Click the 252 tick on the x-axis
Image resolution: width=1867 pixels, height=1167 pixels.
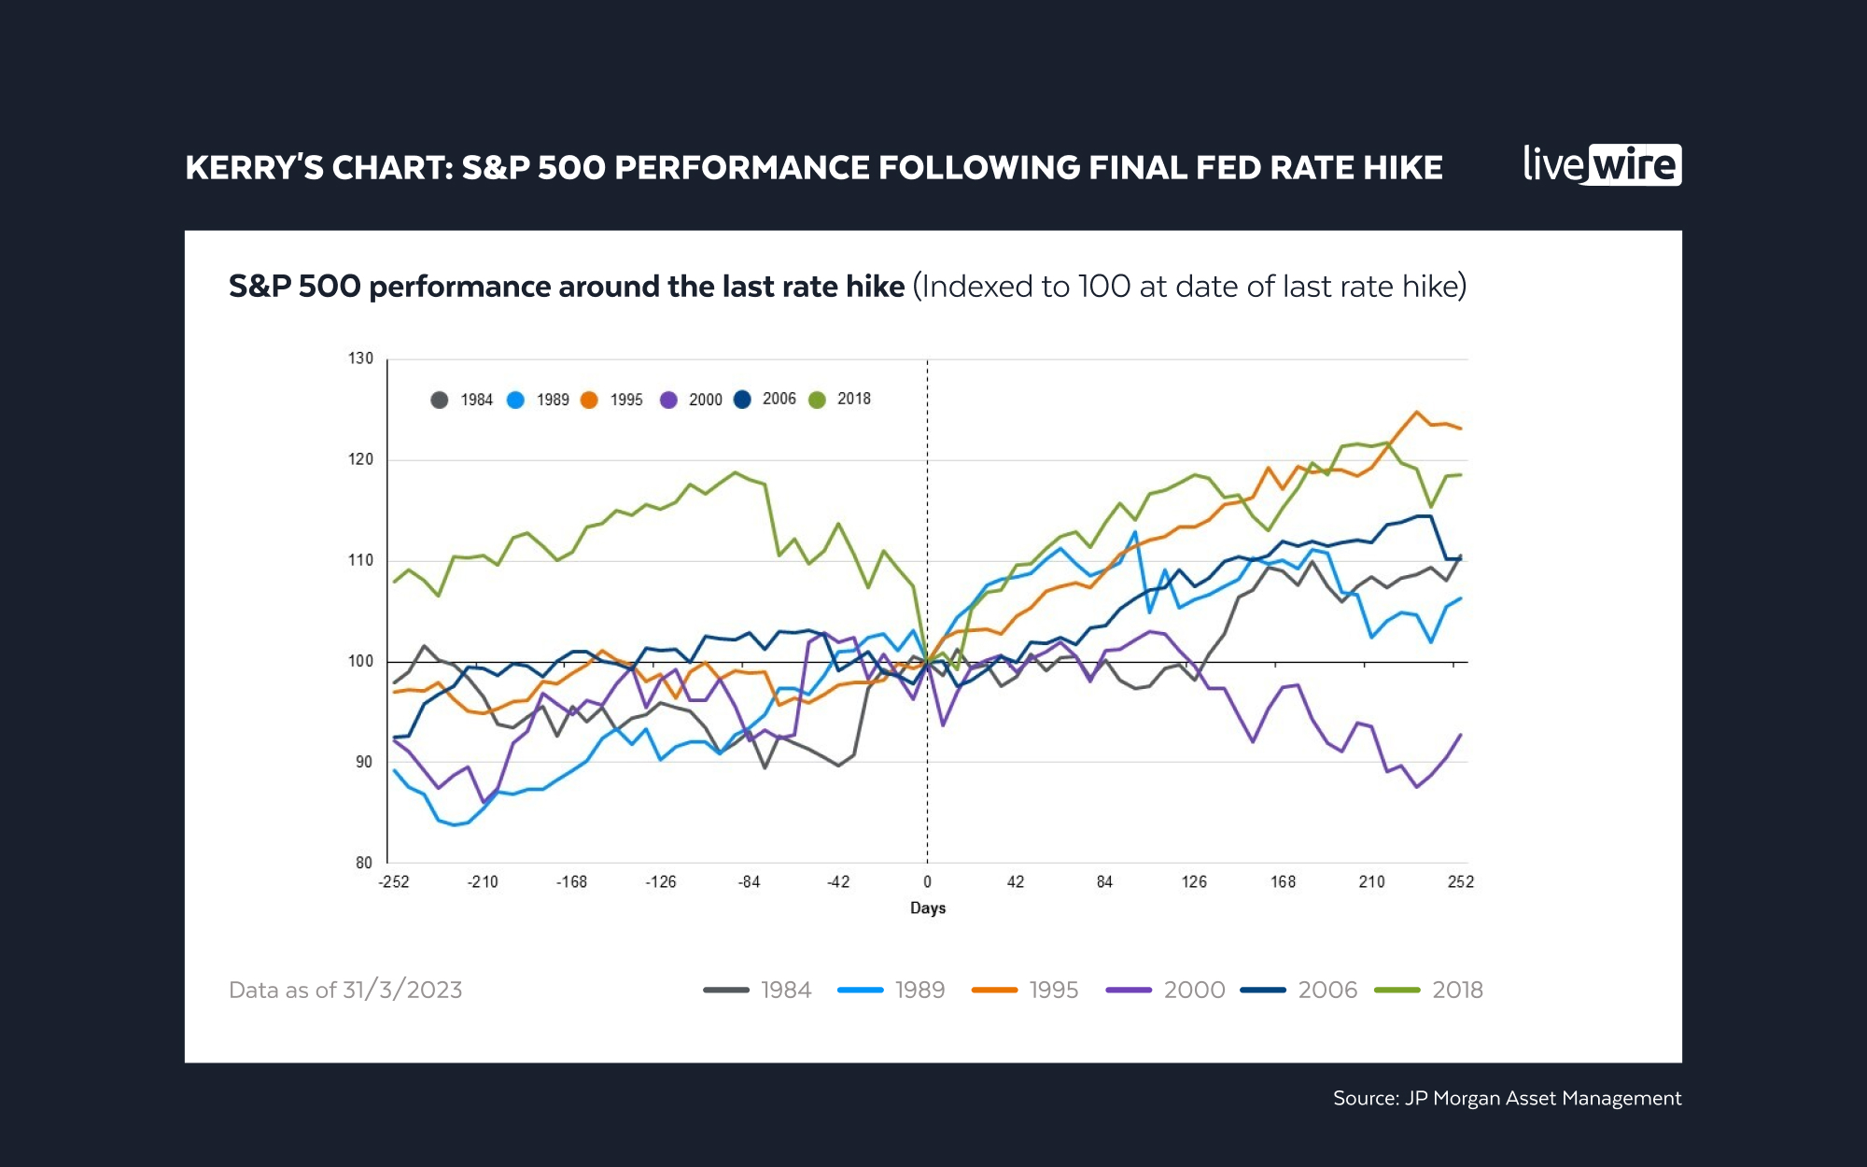click(x=1460, y=882)
